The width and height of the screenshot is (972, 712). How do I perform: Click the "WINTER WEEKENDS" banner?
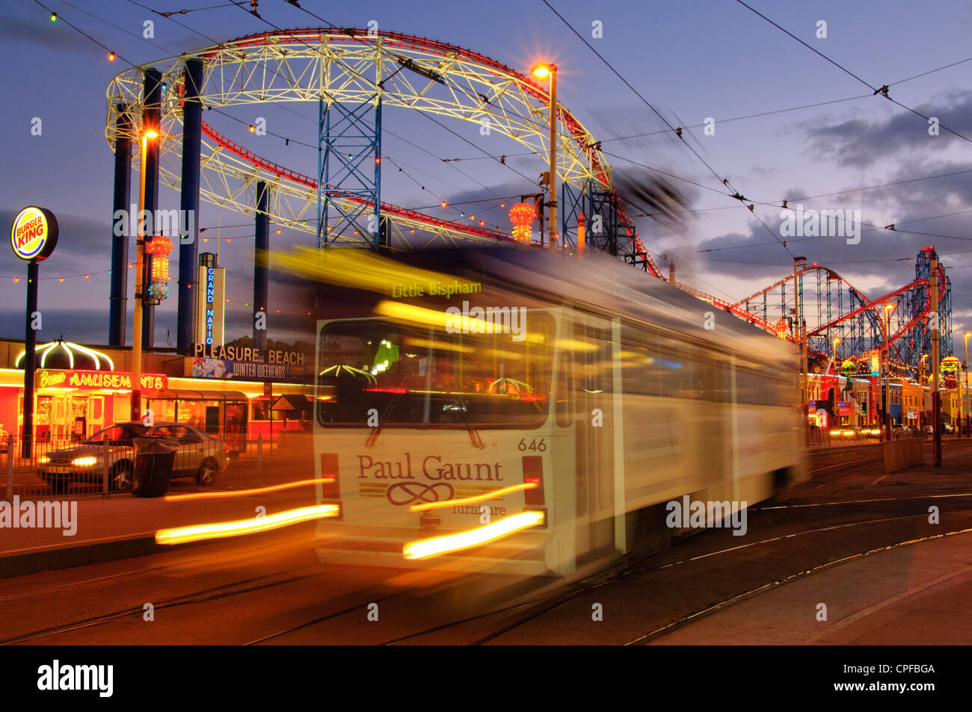pos(242,368)
